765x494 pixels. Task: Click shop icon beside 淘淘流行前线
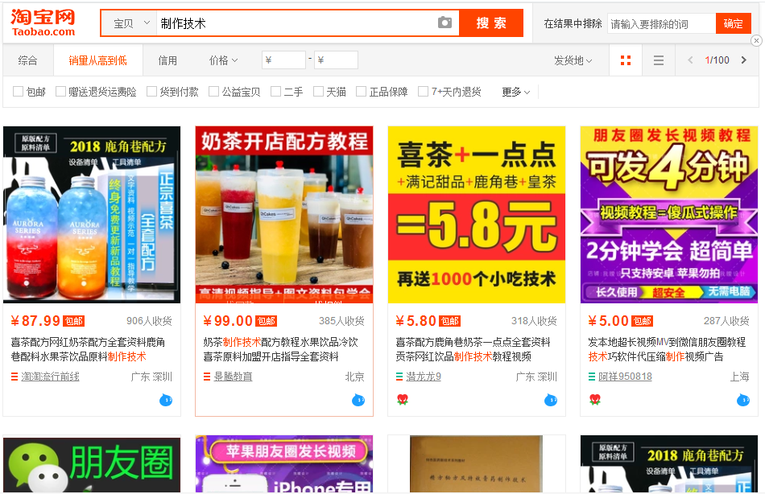tap(14, 377)
